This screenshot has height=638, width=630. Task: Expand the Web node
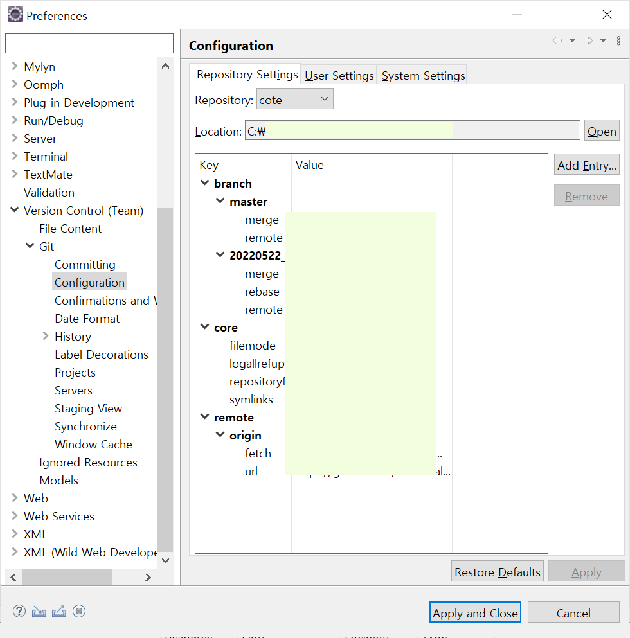click(15, 498)
